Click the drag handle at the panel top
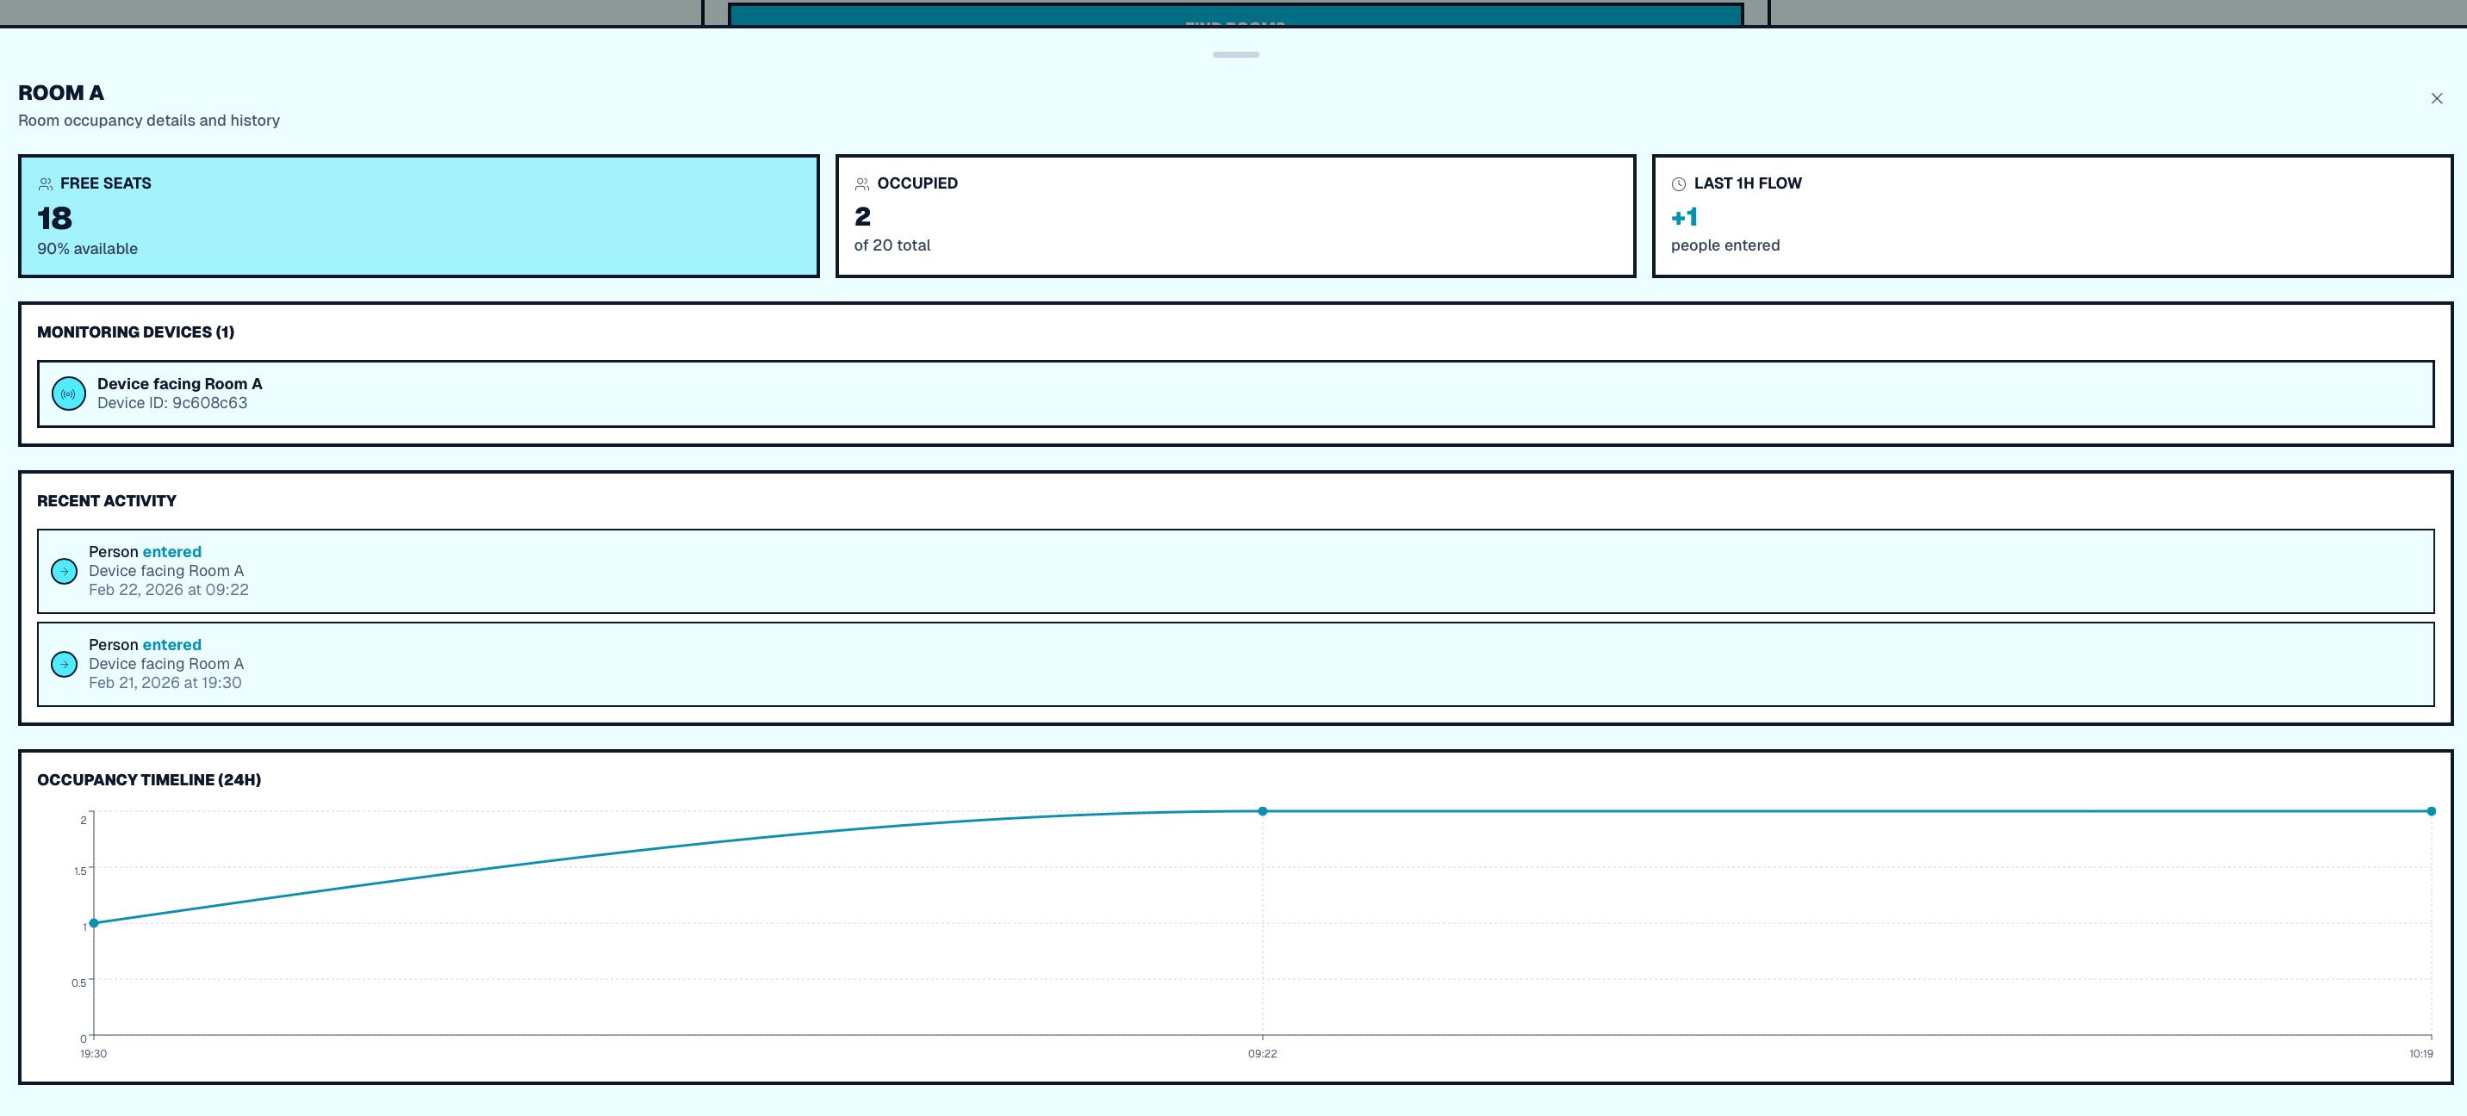Screen dimensions: 2467x1116 [x=1235, y=54]
